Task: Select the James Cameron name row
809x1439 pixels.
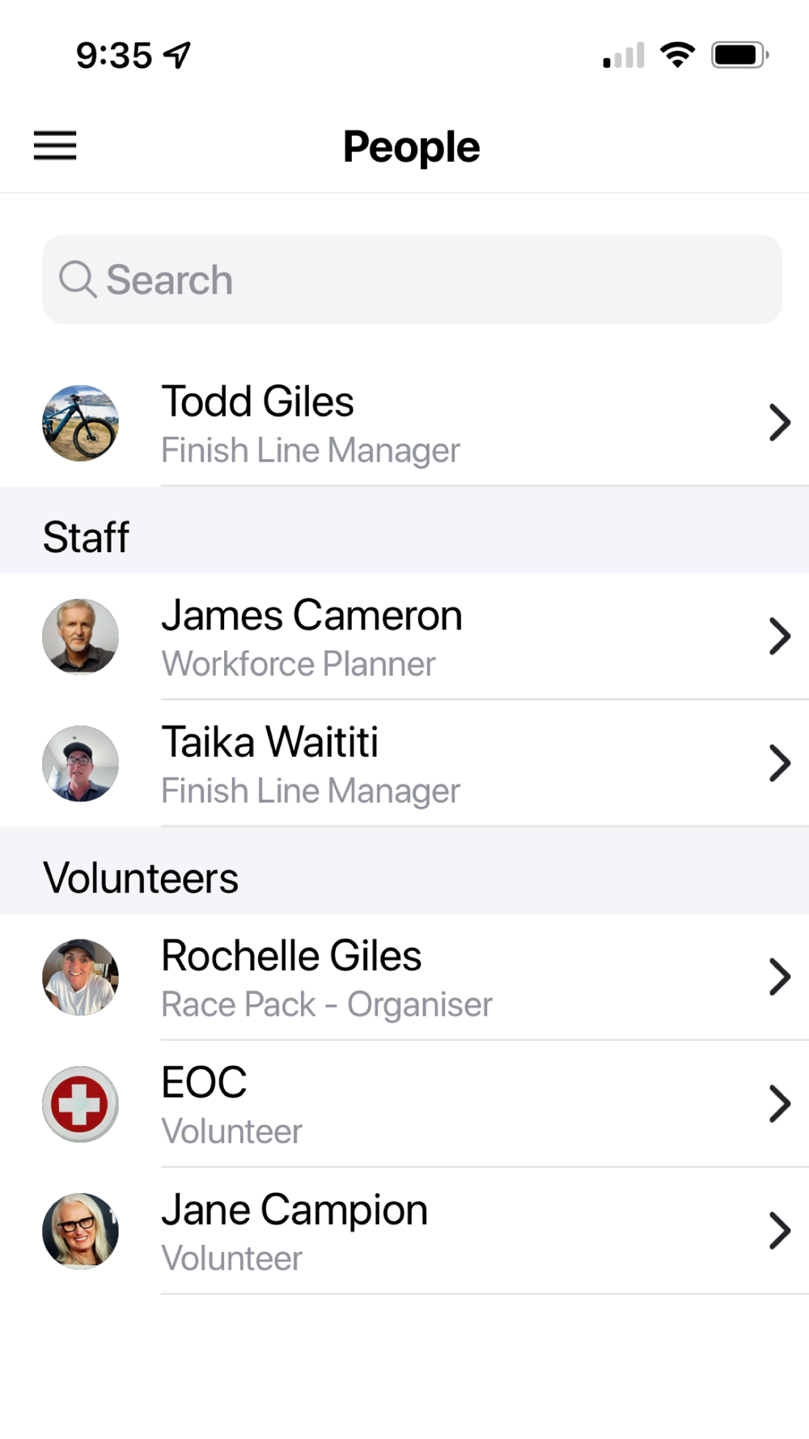Action: click(404, 637)
